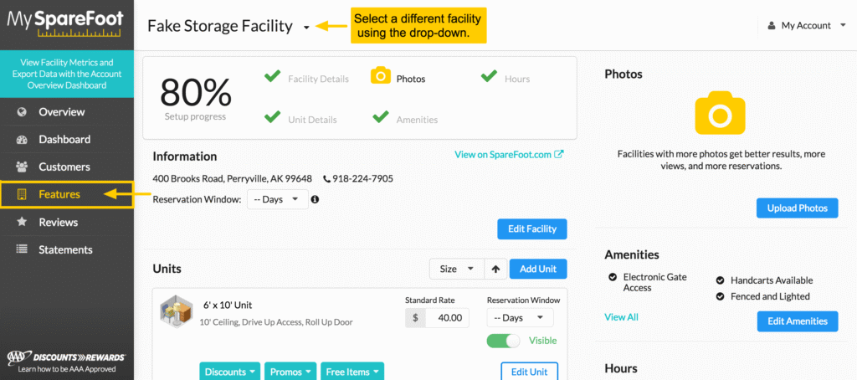The height and width of the screenshot is (380, 857).
Task: Click the Dashboard gauge icon in sidebar
Action: pos(22,140)
